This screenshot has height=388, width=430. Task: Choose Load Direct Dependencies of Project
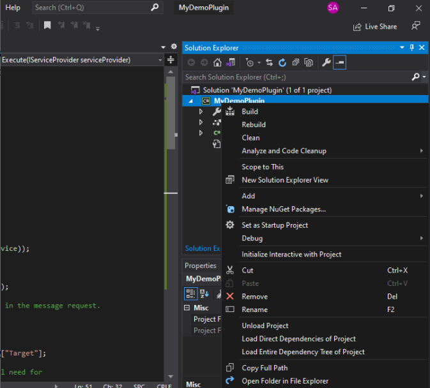pos(325,339)
